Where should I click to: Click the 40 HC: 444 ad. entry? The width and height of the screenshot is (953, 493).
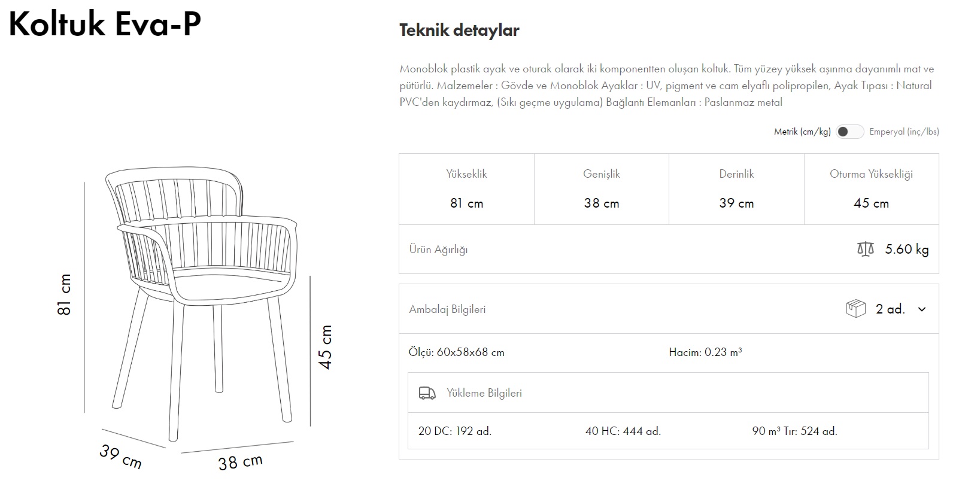point(623,431)
